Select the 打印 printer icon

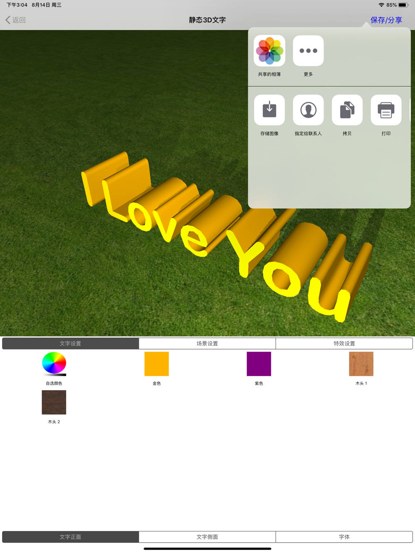coord(386,110)
